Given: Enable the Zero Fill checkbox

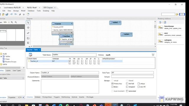Looking at the screenshot, I should tap(139, 87).
